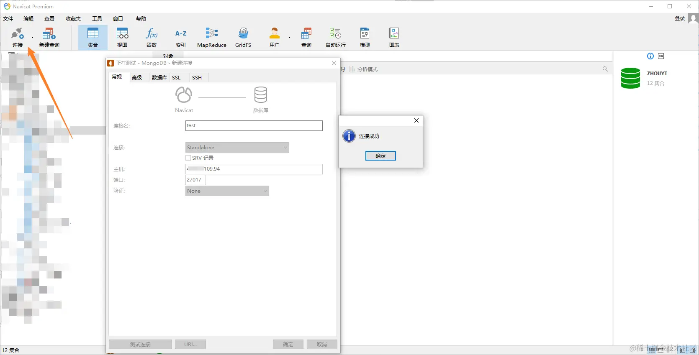Open the 索引 index toolbar icon
The width and height of the screenshot is (699, 355).
click(181, 38)
